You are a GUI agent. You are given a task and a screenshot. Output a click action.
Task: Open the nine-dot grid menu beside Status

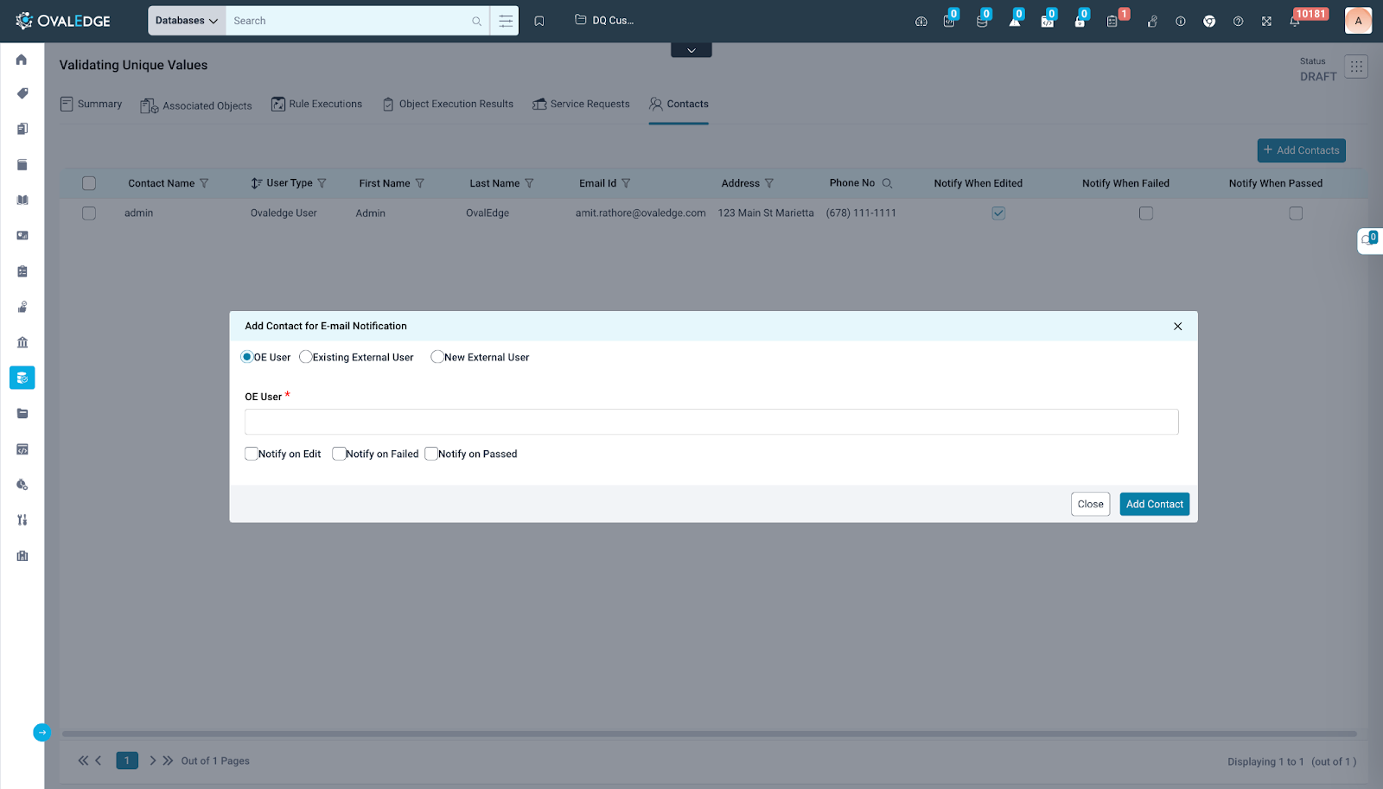1356,67
